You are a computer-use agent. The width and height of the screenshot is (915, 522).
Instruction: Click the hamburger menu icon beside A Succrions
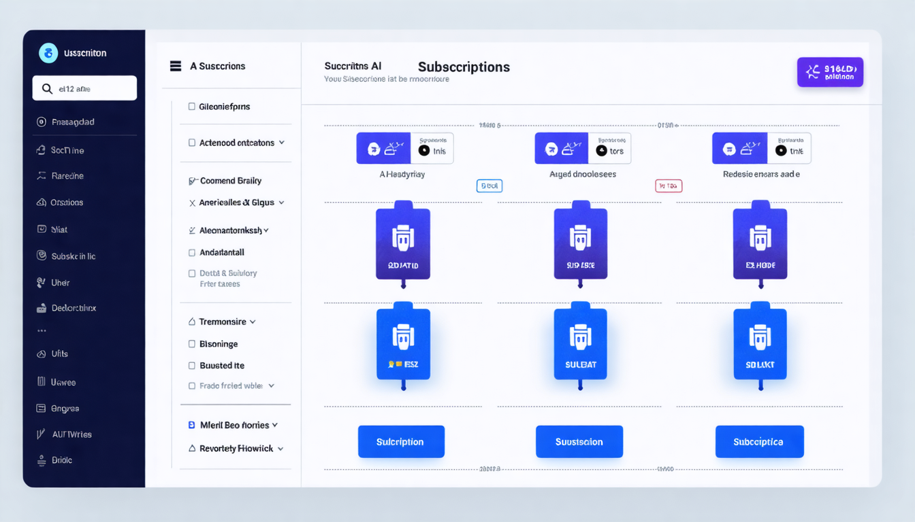[x=176, y=66]
